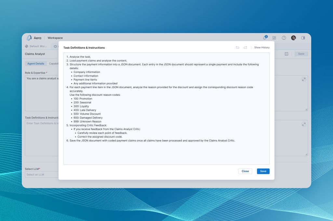Click Show History link

pos(262,48)
